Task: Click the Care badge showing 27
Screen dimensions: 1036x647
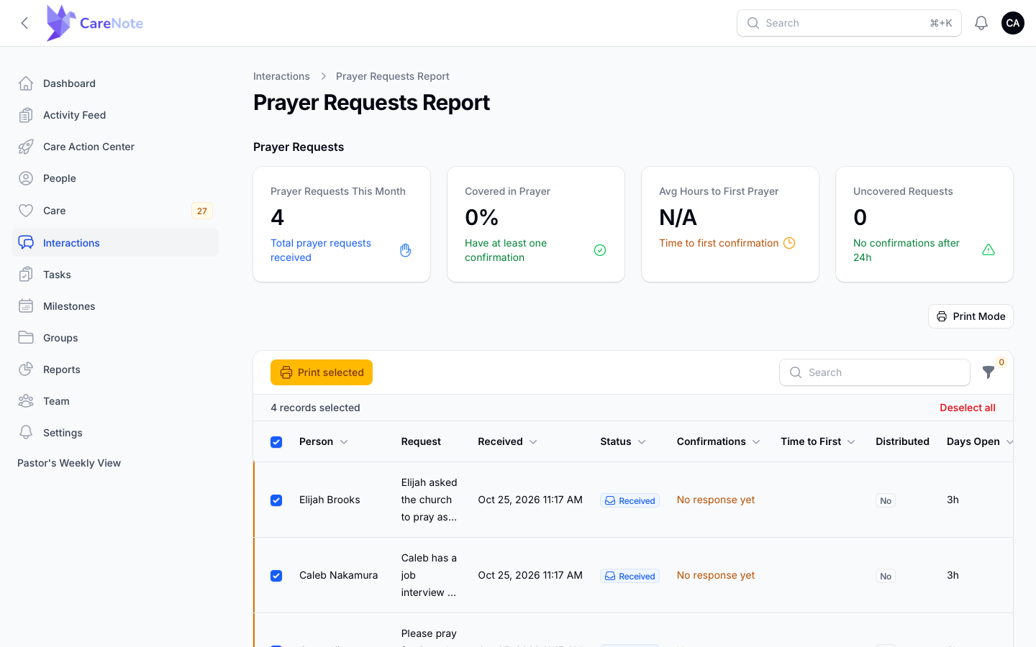Action: 202,211
